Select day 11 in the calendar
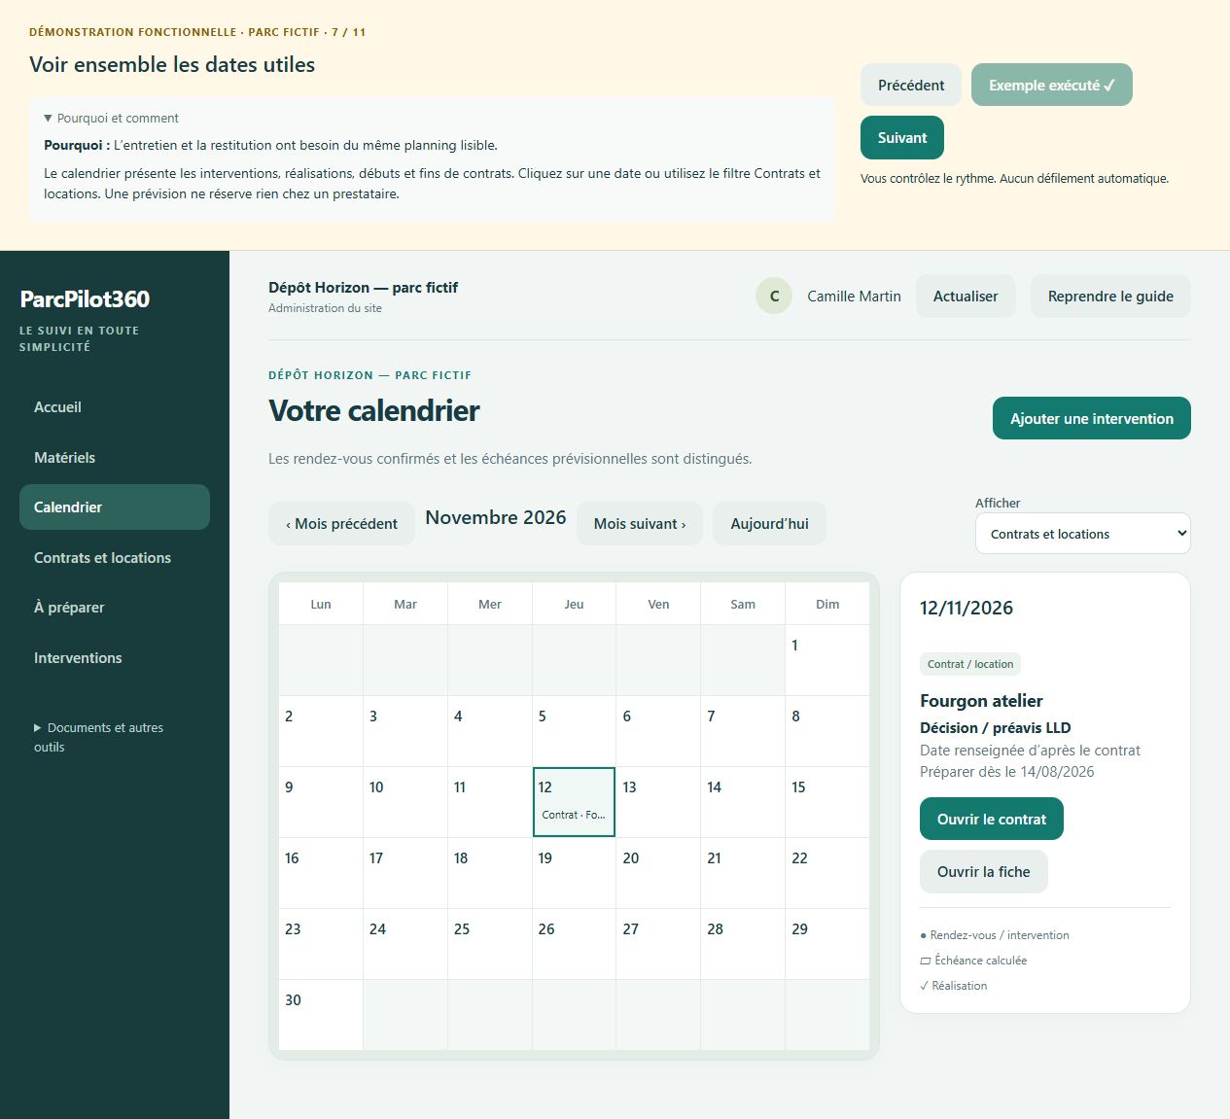Screen dimensions: 1230x1119 (x=489, y=802)
